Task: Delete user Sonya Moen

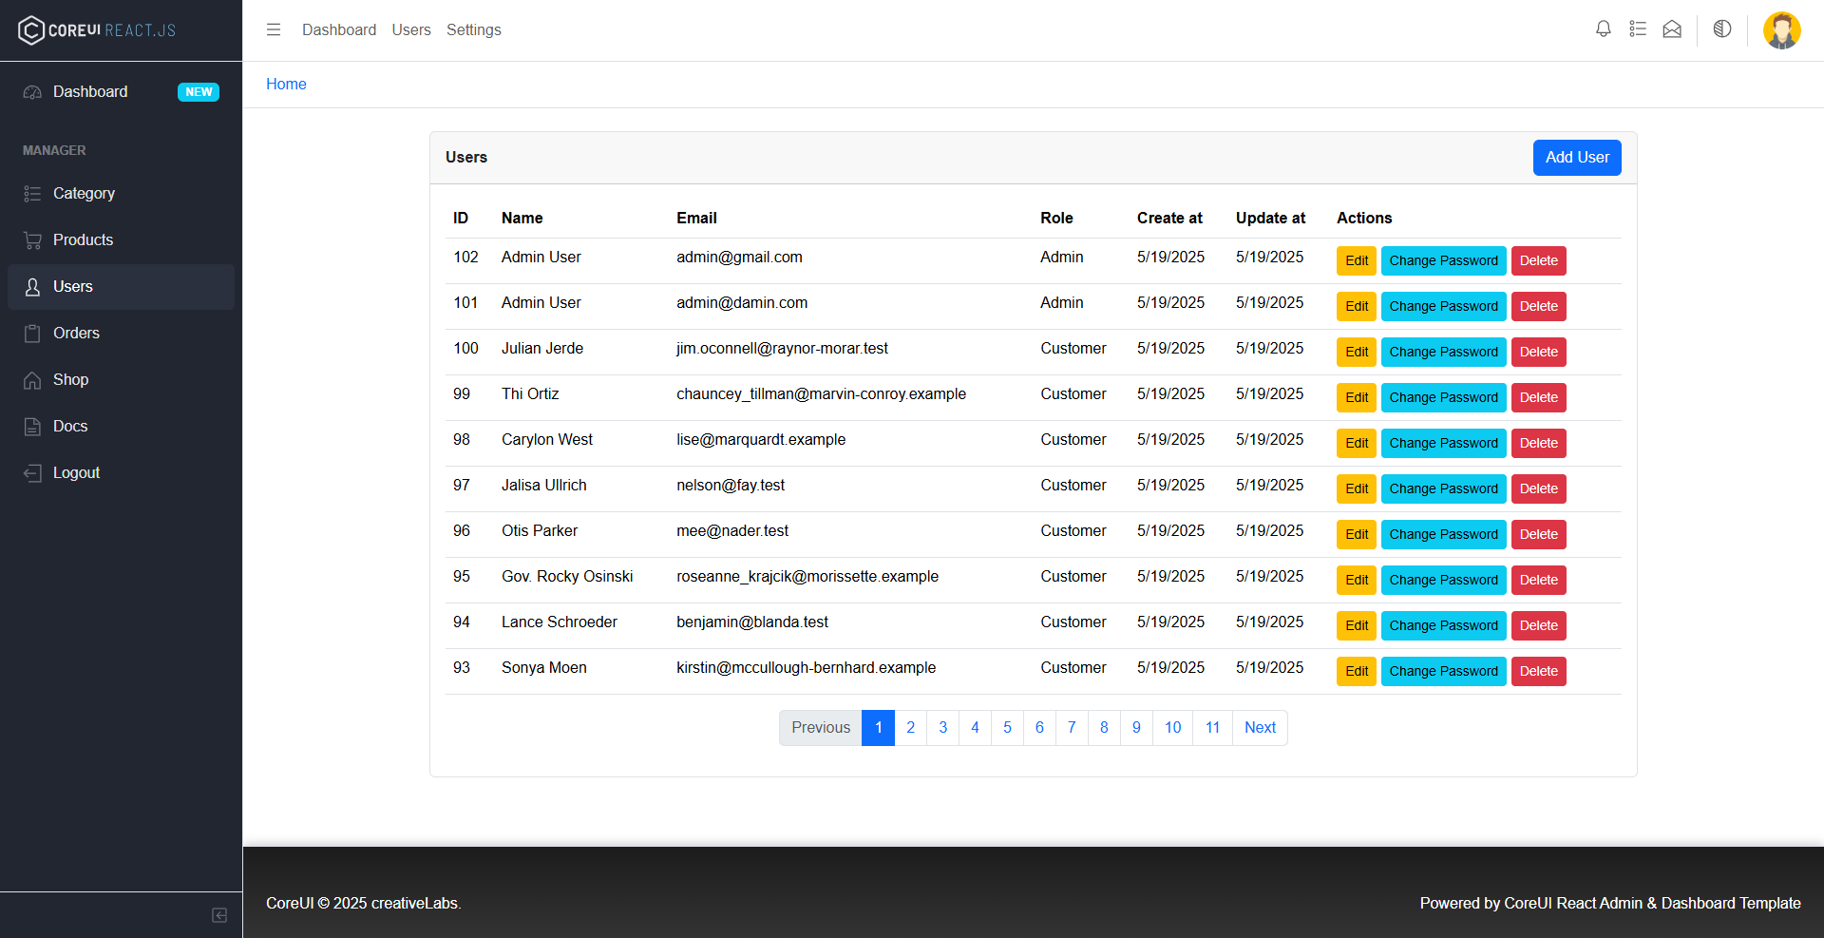Action: [x=1538, y=671]
